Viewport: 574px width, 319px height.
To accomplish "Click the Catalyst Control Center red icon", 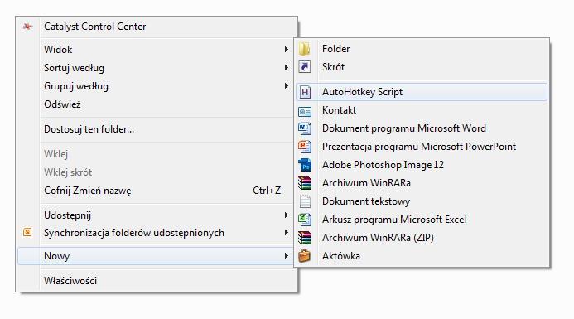I will [27, 27].
